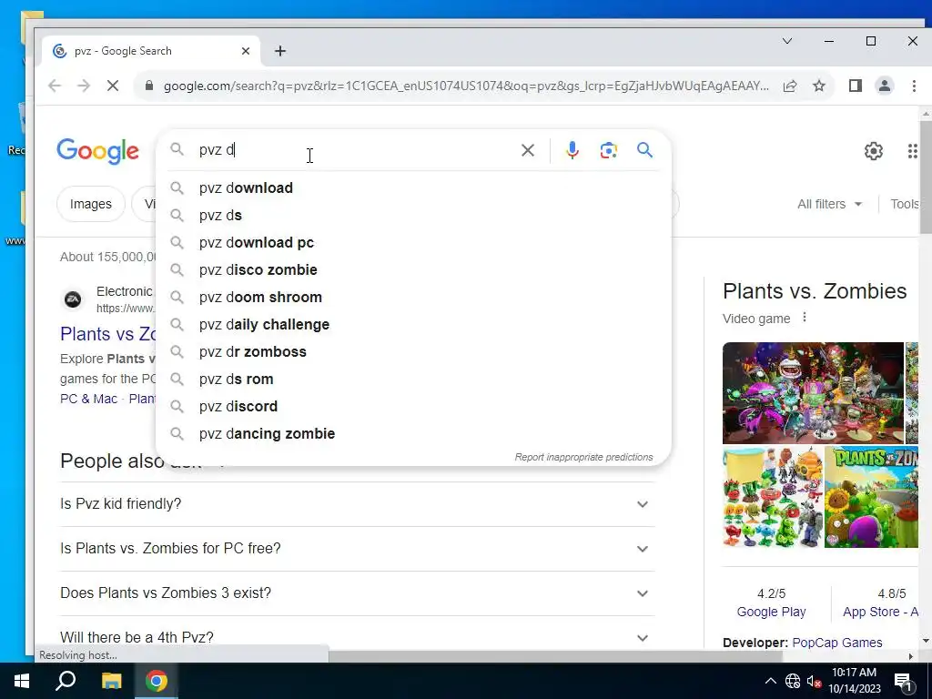Clear the search box with the X icon

pos(527,150)
